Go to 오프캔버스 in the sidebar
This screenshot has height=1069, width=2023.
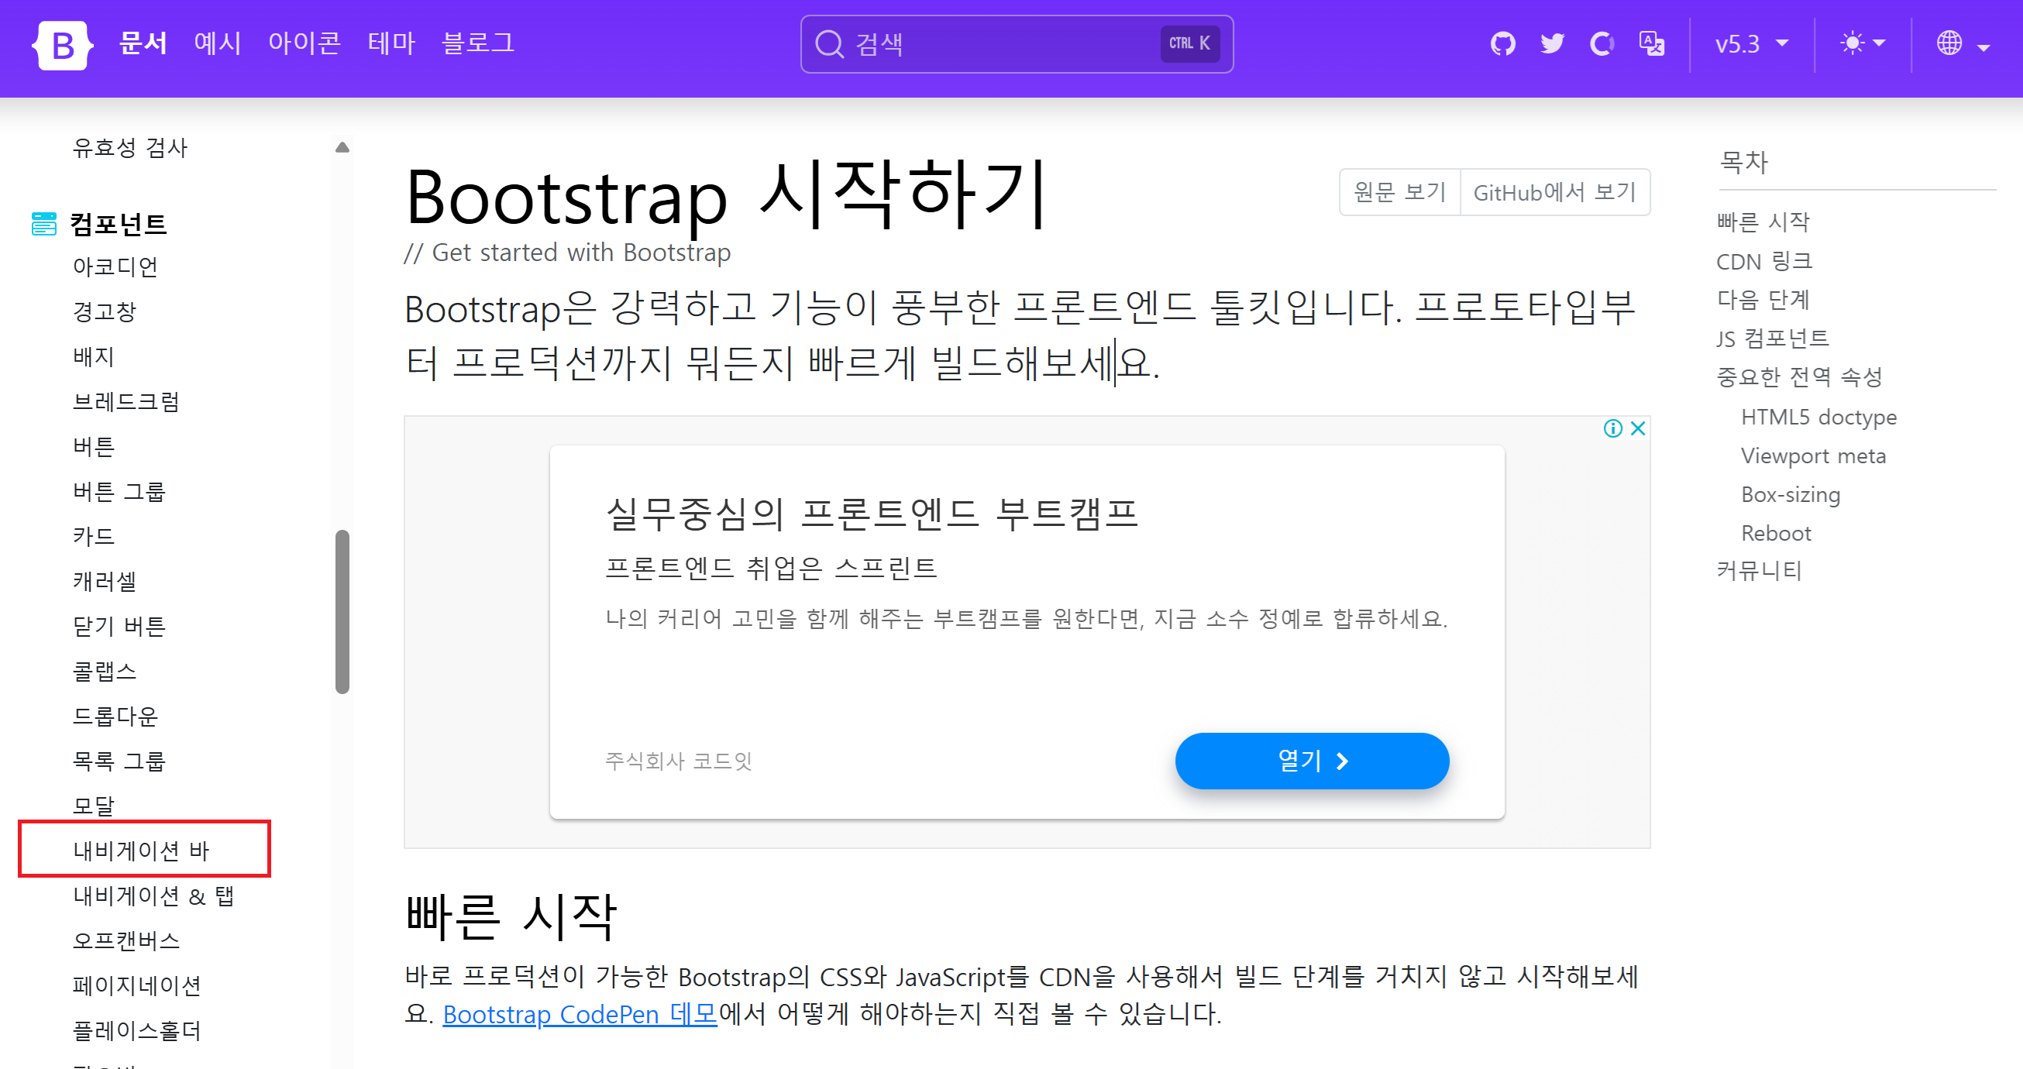point(126,940)
